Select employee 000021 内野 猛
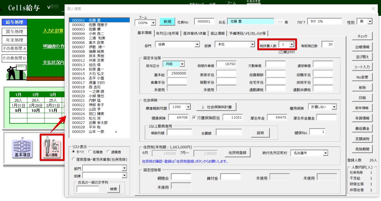381x201 pixels. pyautogui.click(x=100, y=100)
